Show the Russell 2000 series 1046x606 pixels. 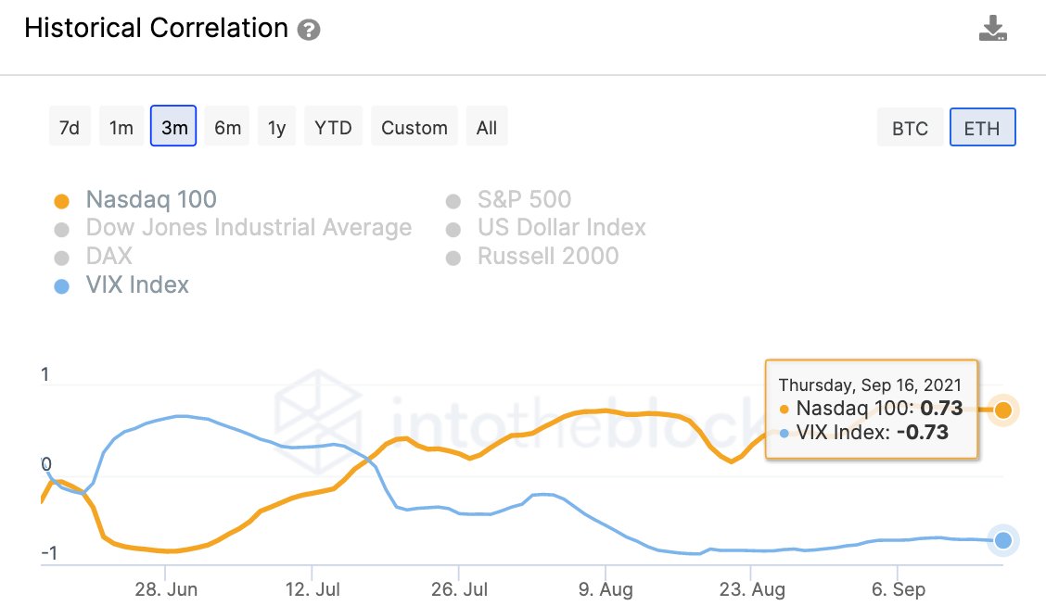[547, 257]
